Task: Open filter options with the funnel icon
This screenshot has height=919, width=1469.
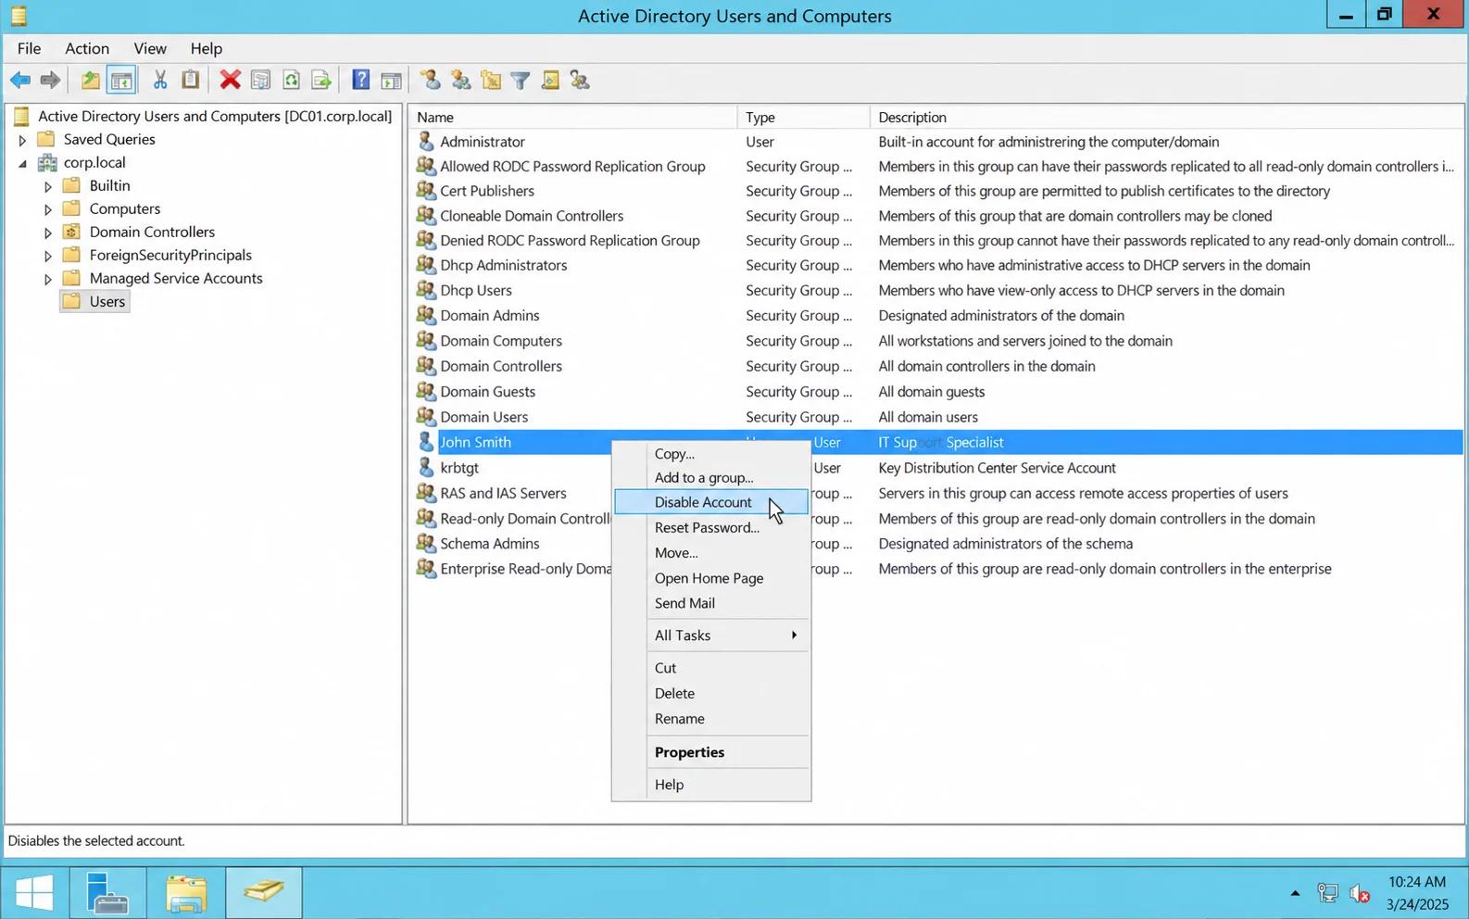Action: [521, 81]
